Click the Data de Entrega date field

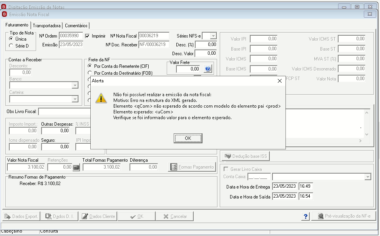284,186
